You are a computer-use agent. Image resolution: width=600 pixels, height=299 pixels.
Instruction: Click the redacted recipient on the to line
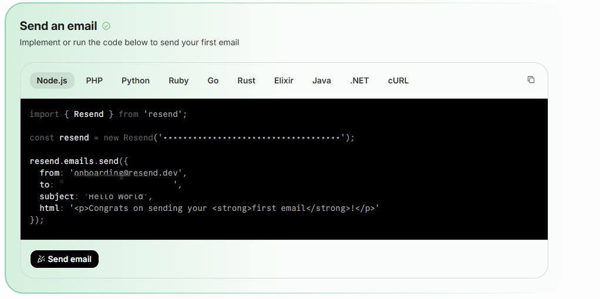click(117, 184)
